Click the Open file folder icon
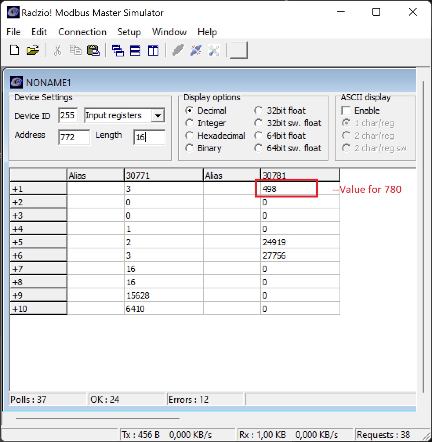The width and height of the screenshot is (432, 442). coord(33,50)
